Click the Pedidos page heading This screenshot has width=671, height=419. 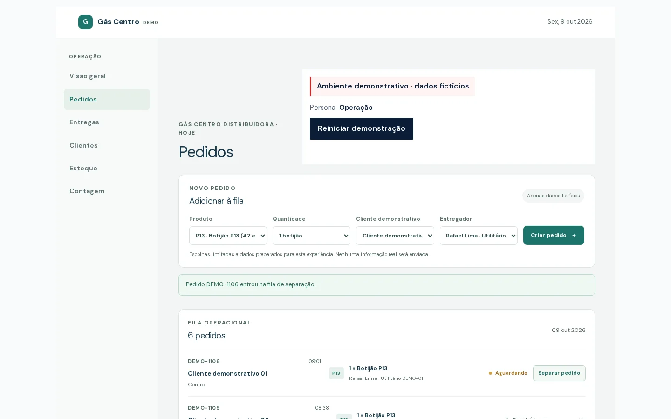206,152
